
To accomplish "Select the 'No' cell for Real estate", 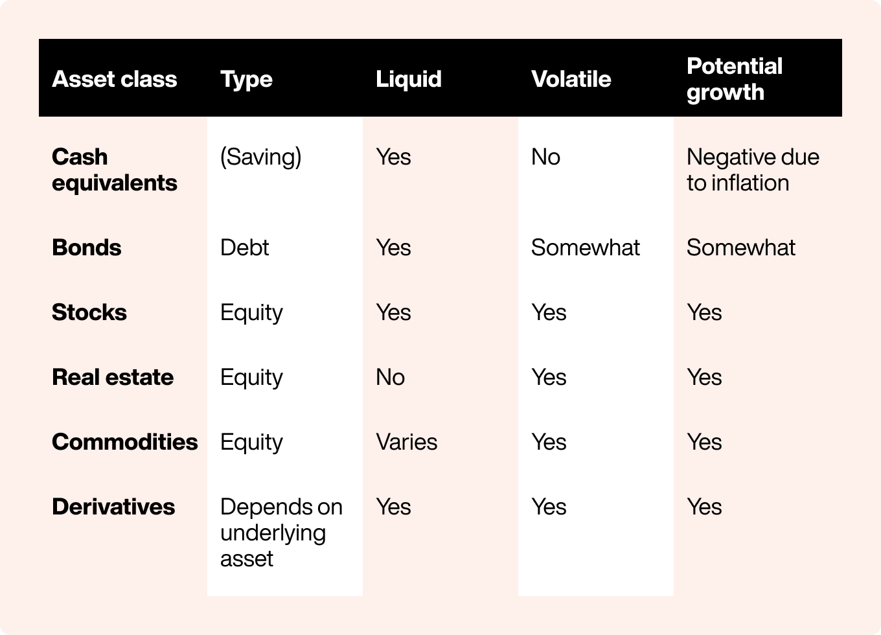I will click(391, 377).
